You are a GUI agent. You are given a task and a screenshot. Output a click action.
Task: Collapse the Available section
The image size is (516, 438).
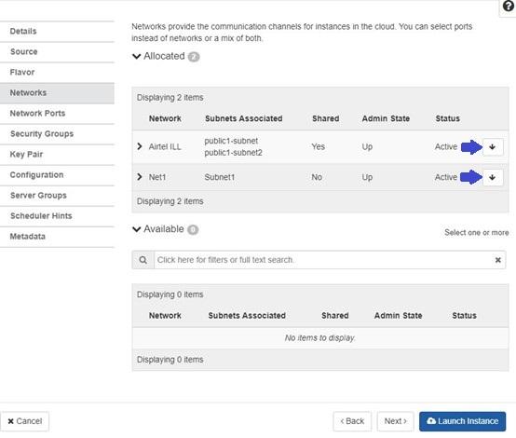[x=137, y=229]
